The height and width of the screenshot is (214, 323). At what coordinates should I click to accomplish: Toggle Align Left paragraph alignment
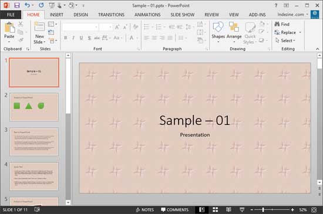(146, 38)
